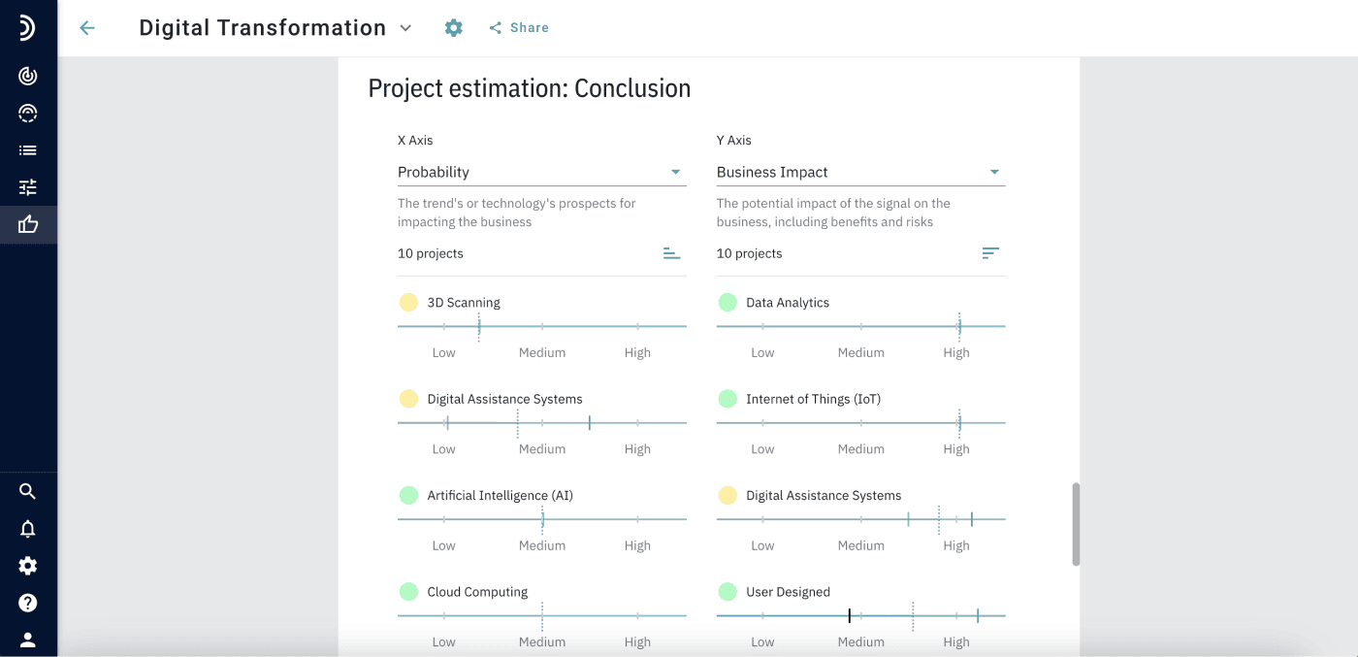Open the notifications bell icon
This screenshot has width=1358, height=657.
(x=28, y=529)
